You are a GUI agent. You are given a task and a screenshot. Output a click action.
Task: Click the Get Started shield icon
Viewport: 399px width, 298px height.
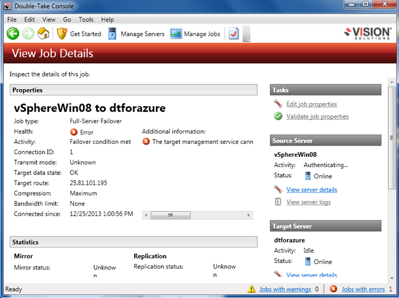click(x=62, y=34)
